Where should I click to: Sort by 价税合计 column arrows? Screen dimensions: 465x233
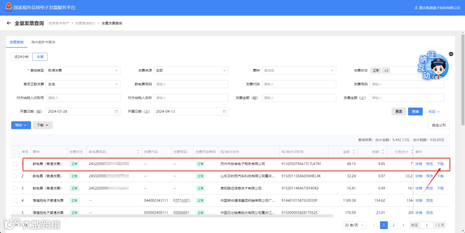tap(412, 152)
